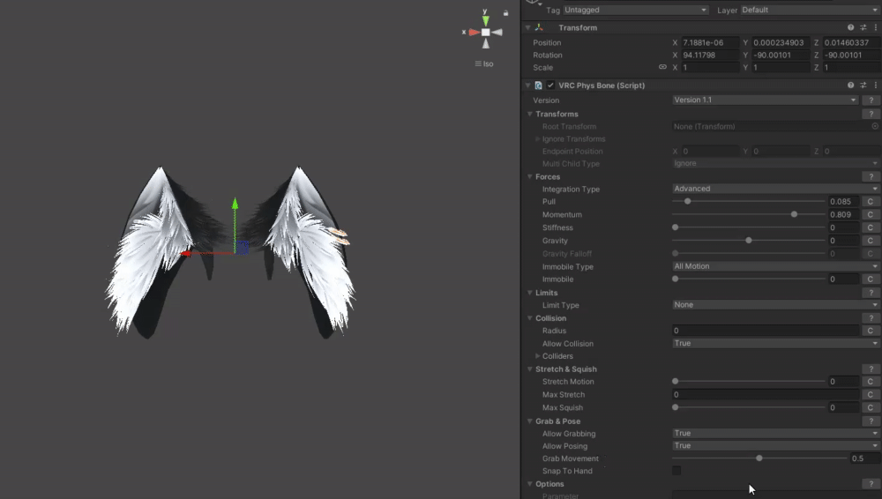882x499 pixels.
Task: Enable the Snap To Hand checkbox
Action: [x=676, y=471]
